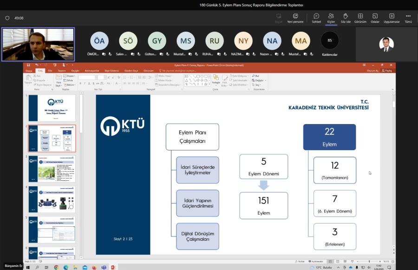
Task: Switch to the Giriş ribbon tab
Action: [x=40, y=71]
